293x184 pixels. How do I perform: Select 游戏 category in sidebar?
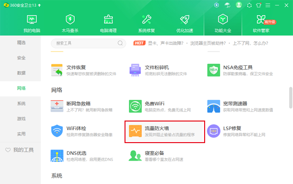pyautogui.click(x=21, y=119)
